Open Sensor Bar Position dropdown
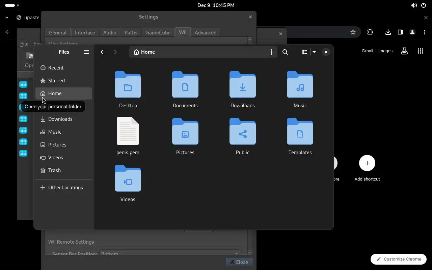 pyautogui.click(x=170, y=253)
